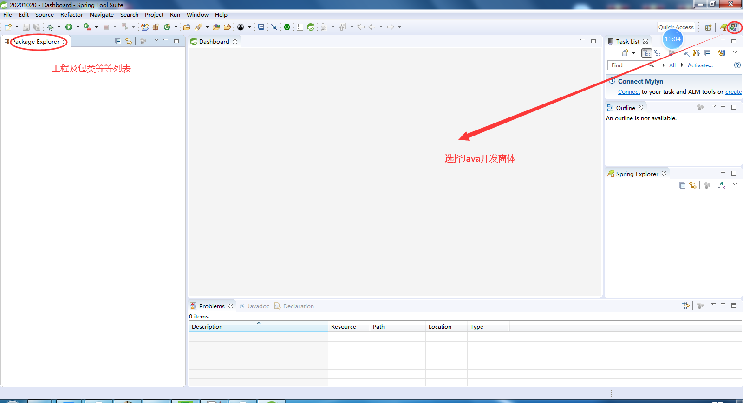Click the Run with external tools icon
Screen dimensions: 743x403
87,27
